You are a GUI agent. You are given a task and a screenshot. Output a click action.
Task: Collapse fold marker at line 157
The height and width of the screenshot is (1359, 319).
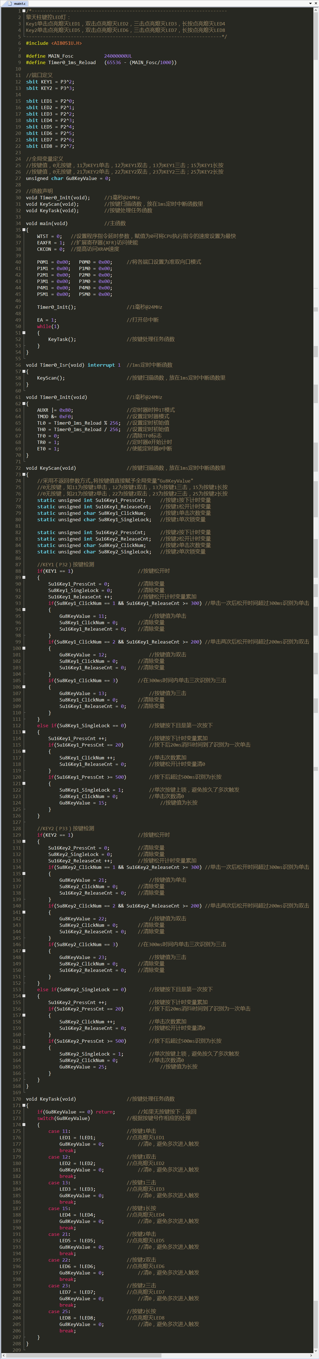(x=24, y=1015)
